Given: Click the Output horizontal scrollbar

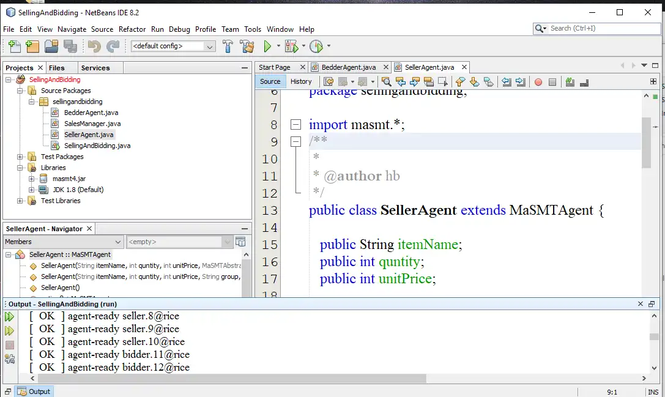Looking at the screenshot, I should (x=232, y=378).
